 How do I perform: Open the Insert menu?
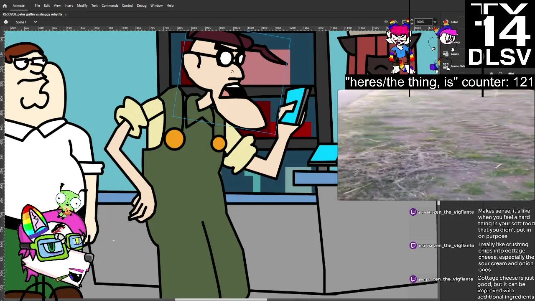69,5
